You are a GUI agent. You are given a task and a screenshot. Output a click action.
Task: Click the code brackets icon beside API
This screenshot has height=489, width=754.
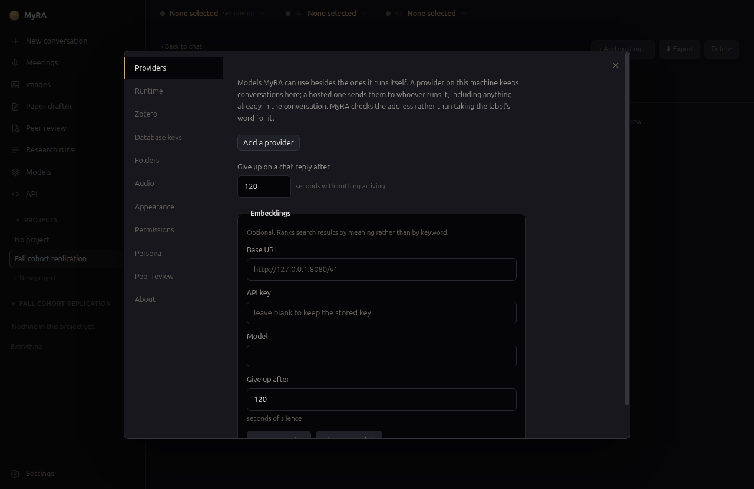15,194
